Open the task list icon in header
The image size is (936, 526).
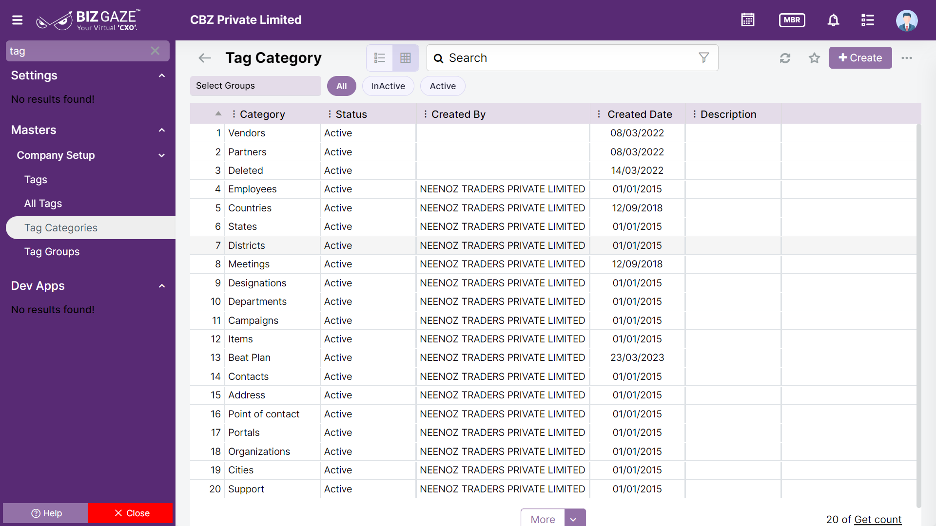[868, 20]
